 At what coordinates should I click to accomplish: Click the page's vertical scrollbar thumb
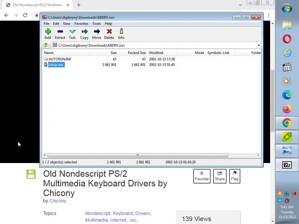click(x=272, y=101)
